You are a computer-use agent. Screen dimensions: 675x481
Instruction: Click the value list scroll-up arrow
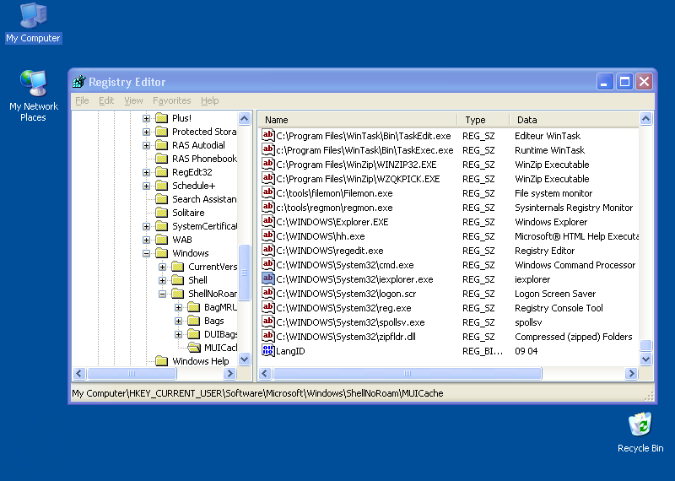coord(645,118)
